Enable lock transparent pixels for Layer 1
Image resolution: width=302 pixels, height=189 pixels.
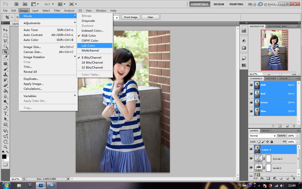pyautogui.click(x=259, y=142)
